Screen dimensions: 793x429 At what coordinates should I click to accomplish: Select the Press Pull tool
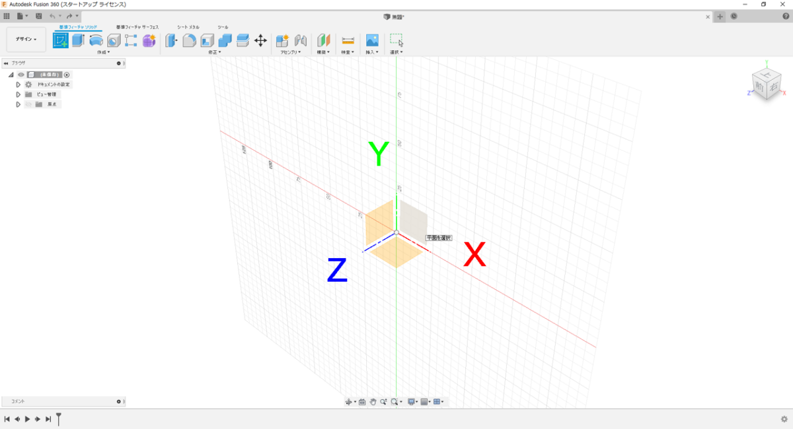click(x=172, y=41)
